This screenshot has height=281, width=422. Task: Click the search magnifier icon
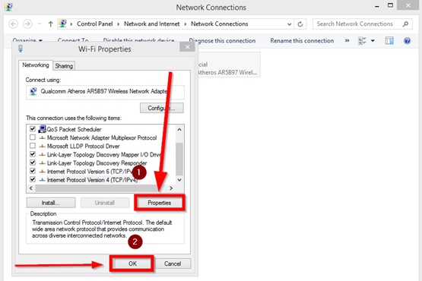click(x=405, y=24)
